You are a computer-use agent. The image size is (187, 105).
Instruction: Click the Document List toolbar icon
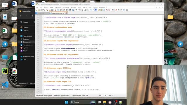click(104, 10)
